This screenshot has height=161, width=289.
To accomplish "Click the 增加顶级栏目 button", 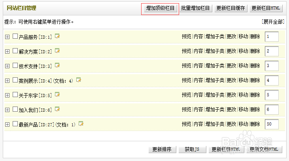I will click(160, 8).
